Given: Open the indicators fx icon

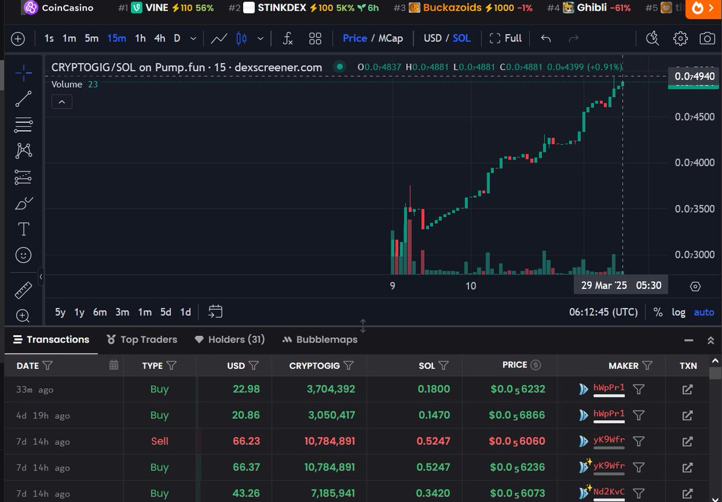Looking at the screenshot, I should 288,39.
